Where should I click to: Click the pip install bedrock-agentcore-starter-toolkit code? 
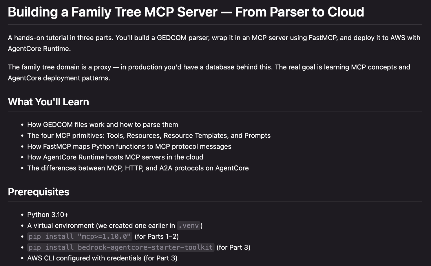coord(121,247)
